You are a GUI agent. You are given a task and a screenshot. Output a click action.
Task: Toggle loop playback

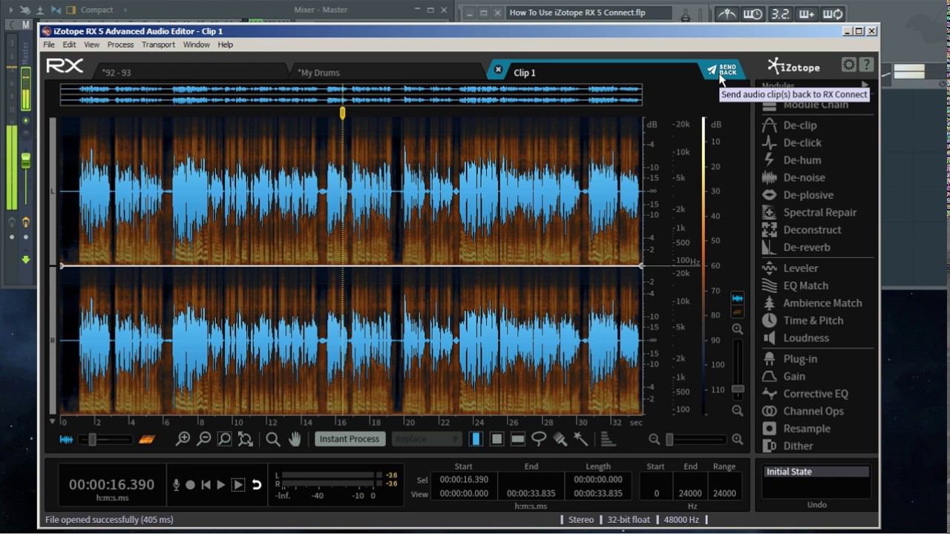[x=257, y=484]
